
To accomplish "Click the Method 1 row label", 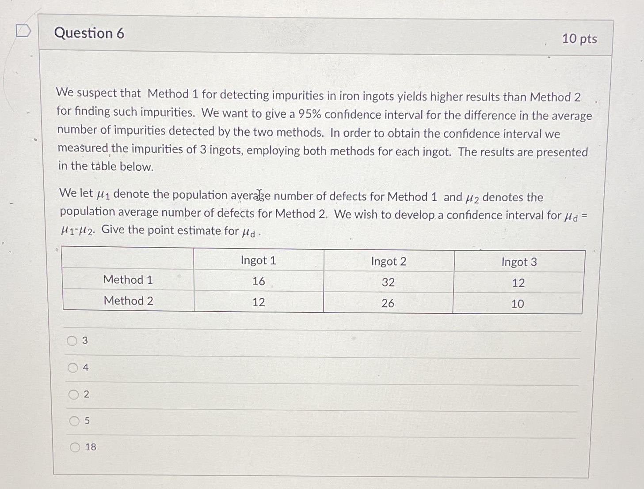I will click(128, 280).
